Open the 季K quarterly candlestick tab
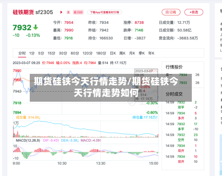Screen dimensions: 222x176 coord(142,53)
